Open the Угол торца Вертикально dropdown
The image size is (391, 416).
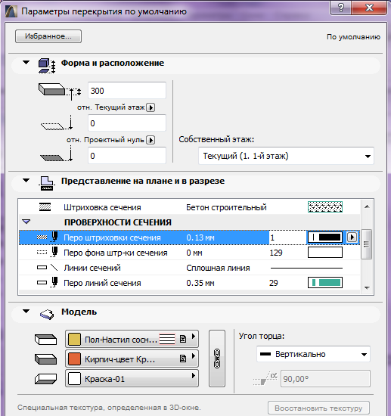click(x=313, y=354)
